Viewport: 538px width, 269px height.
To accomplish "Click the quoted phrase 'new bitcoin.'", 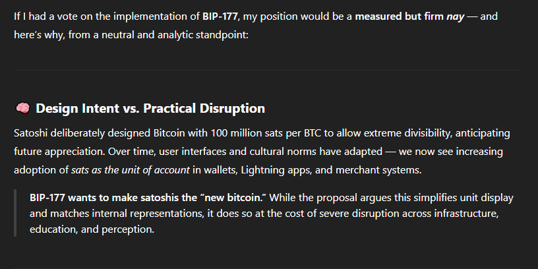I will (x=233, y=198).
